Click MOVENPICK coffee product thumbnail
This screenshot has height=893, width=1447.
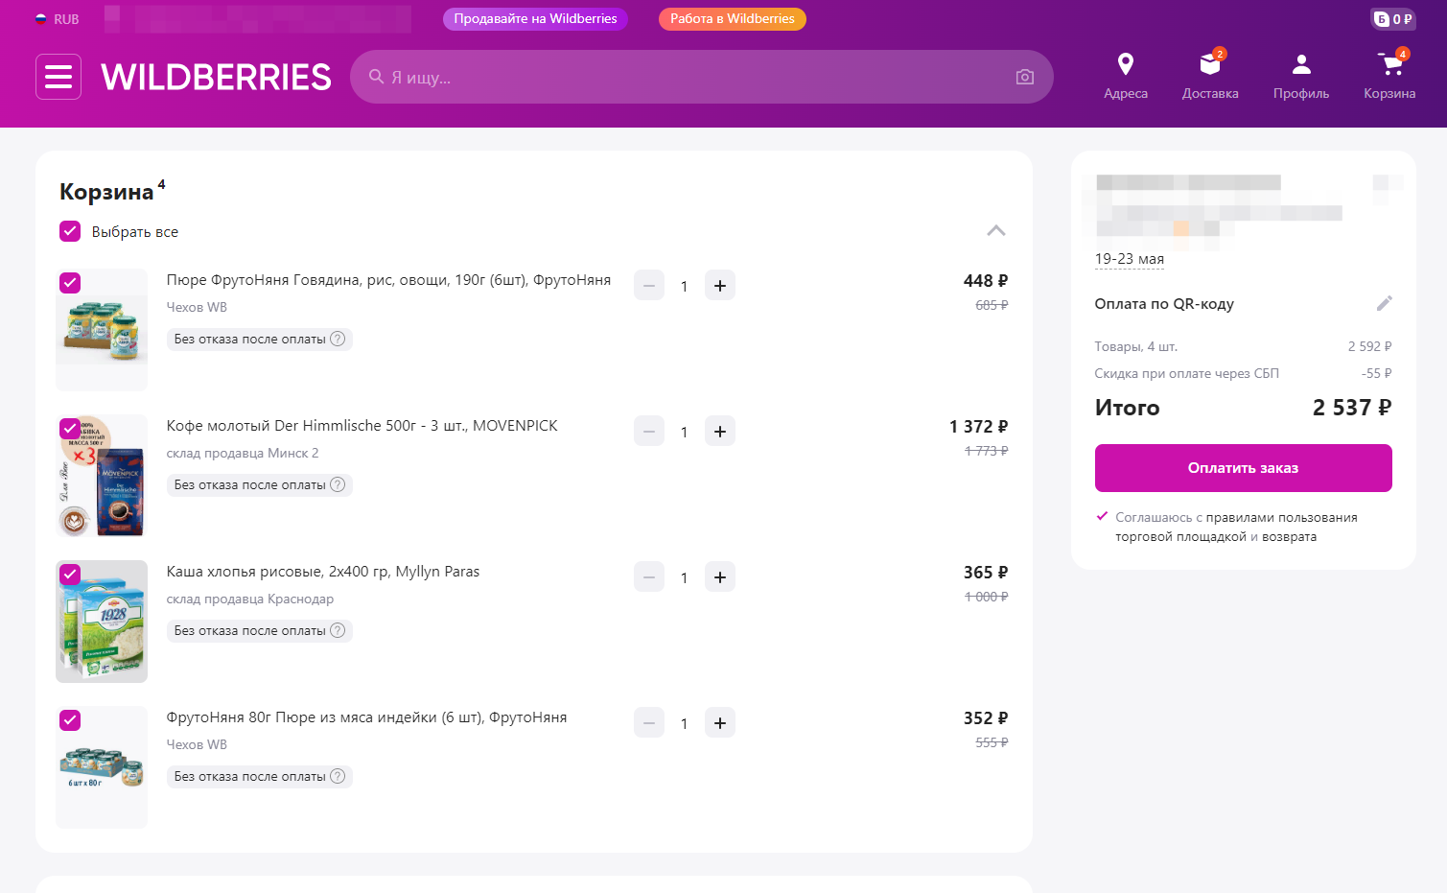point(102,476)
